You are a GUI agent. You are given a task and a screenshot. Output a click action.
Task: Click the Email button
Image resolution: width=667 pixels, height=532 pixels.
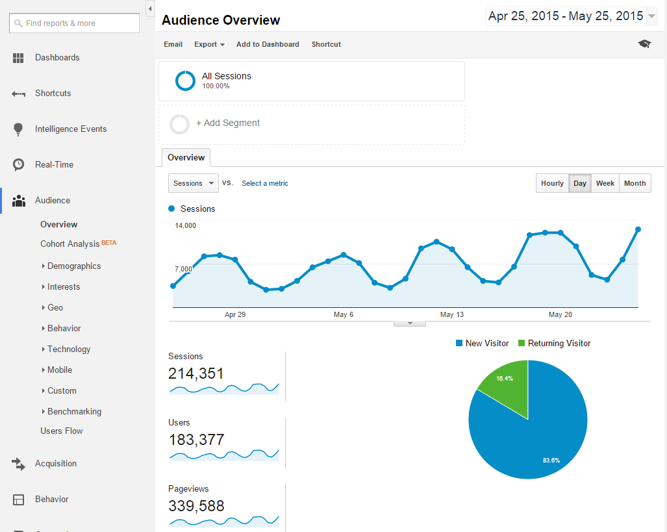(x=173, y=44)
